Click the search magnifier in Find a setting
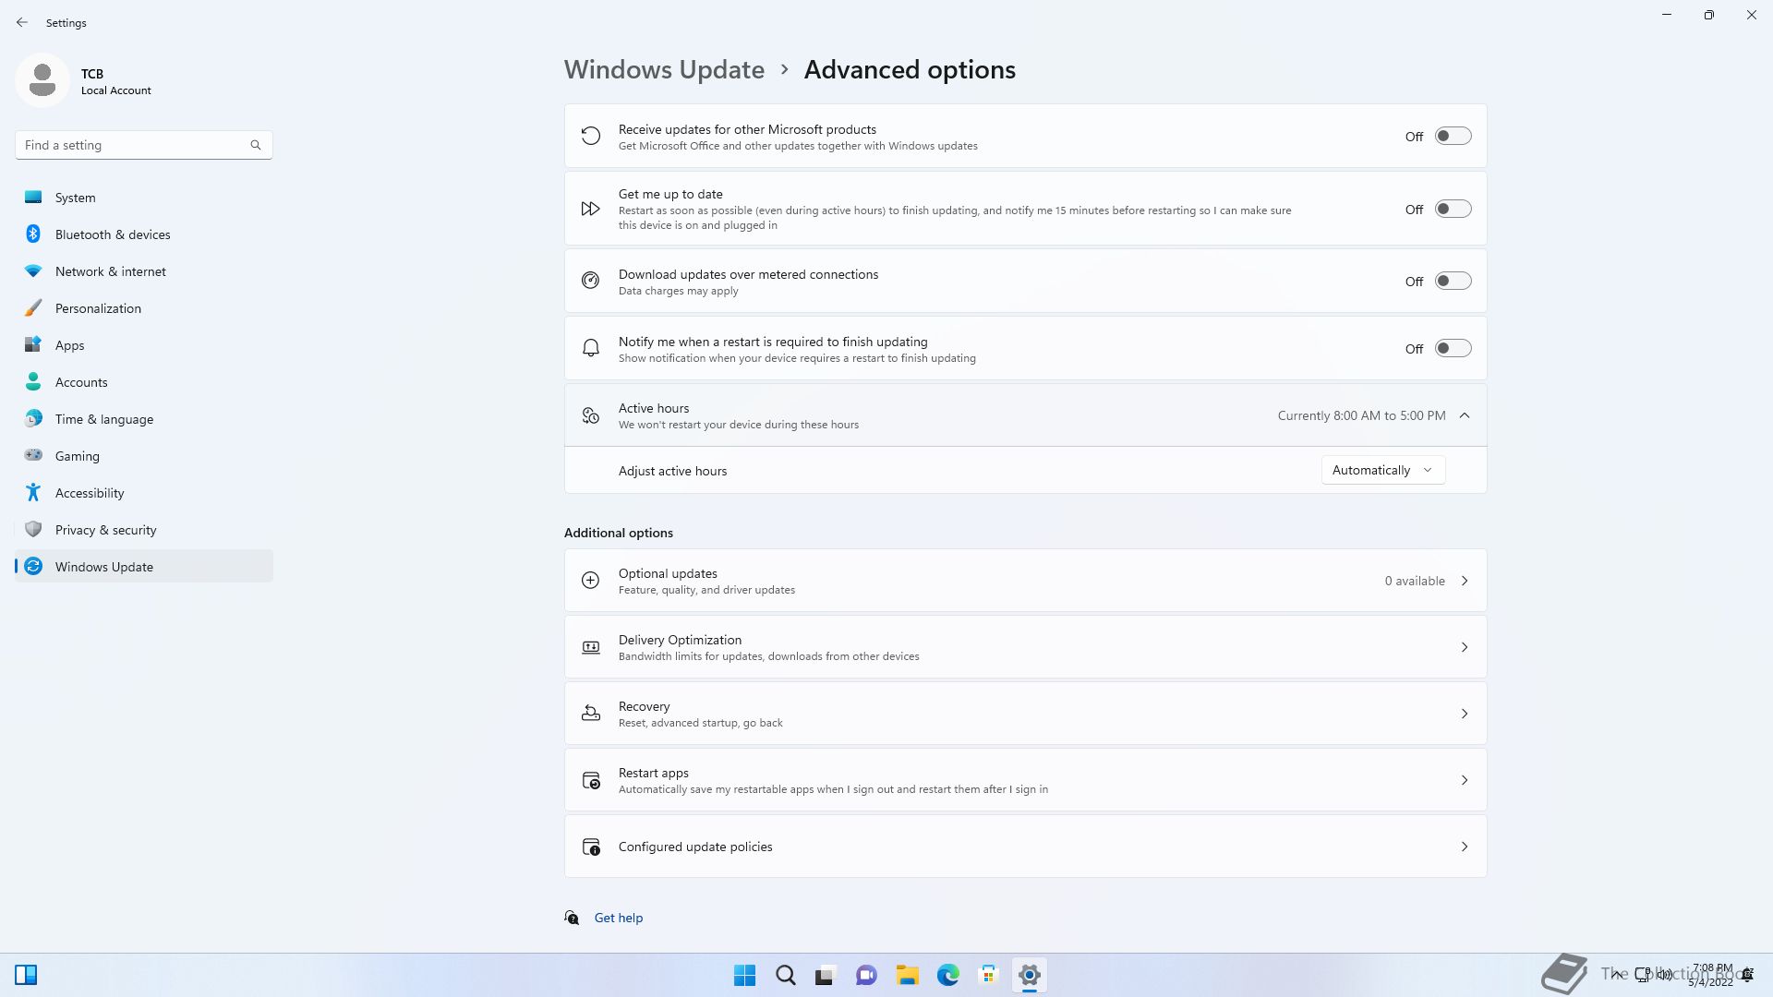1773x997 pixels. point(256,145)
